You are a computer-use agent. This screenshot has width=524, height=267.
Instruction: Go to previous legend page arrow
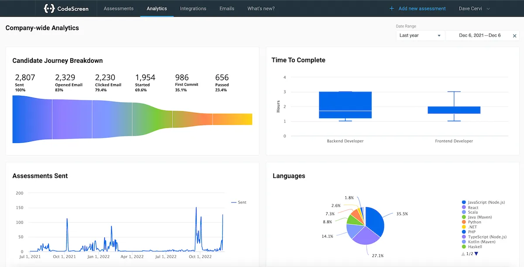click(x=463, y=253)
